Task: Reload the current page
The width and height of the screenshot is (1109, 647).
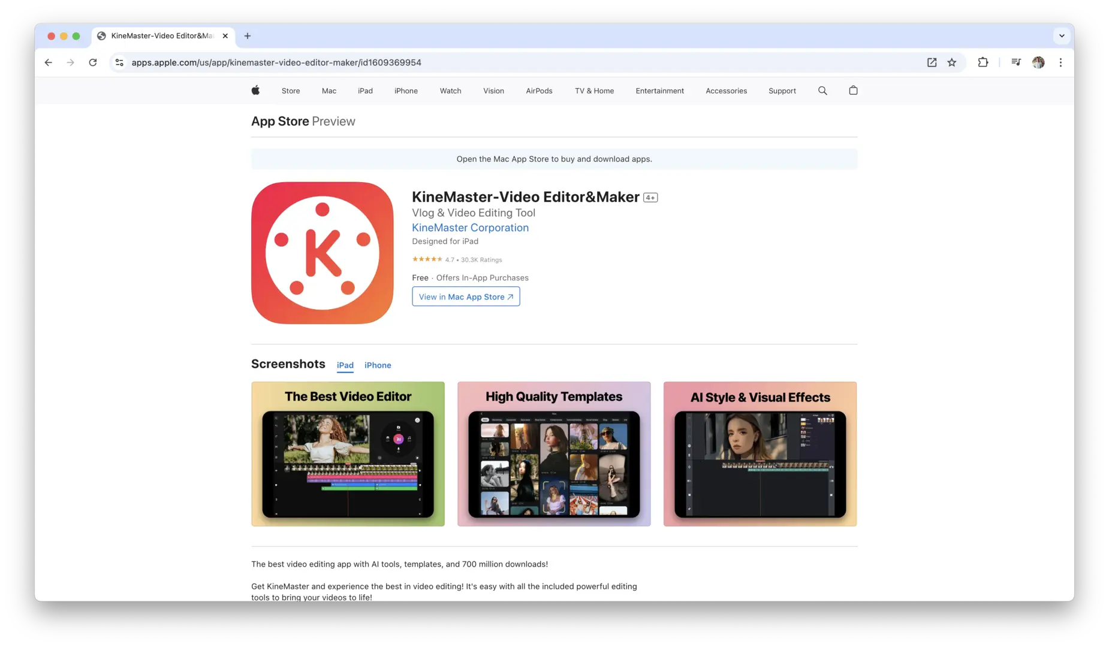Action: tap(93, 62)
